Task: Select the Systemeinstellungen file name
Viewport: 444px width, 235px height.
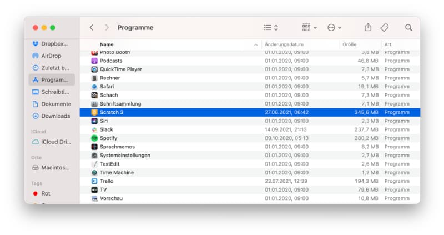Action: pyautogui.click(x=125, y=156)
